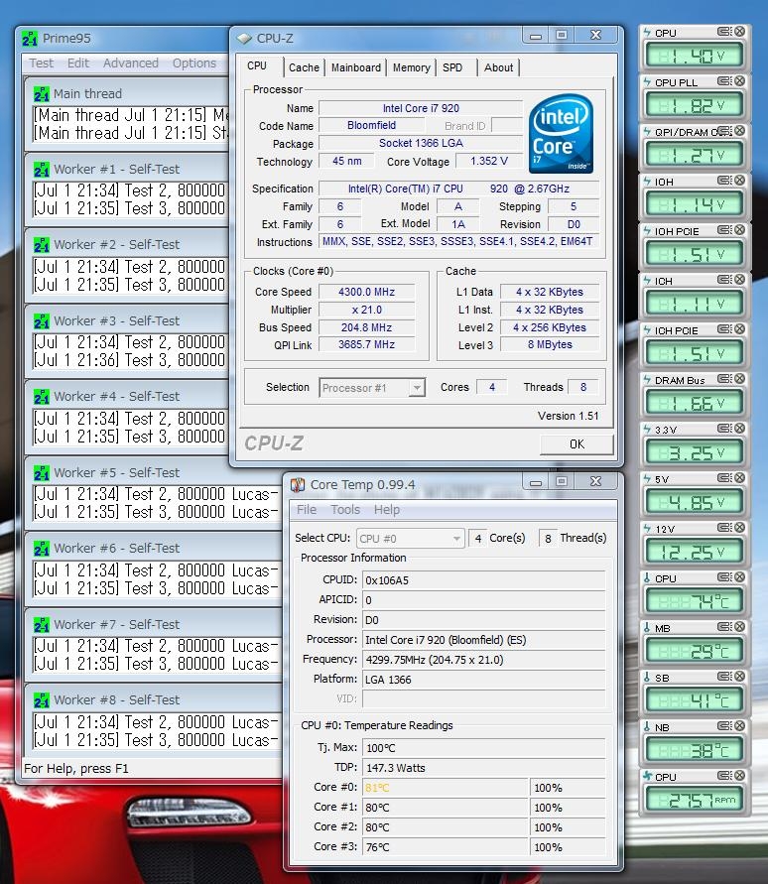Open settings icon on MB temperature widget
Image resolution: width=768 pixels, height=884 pixels.
point(724,628)
